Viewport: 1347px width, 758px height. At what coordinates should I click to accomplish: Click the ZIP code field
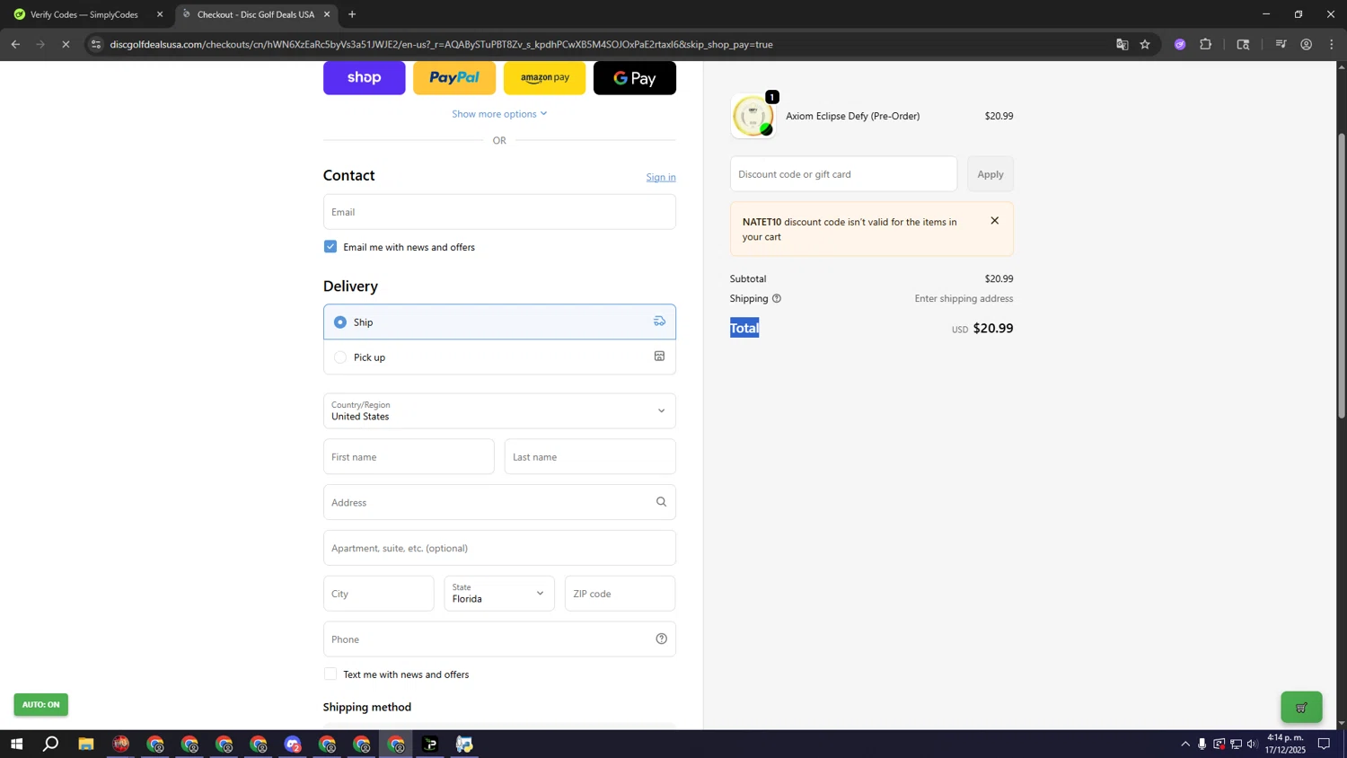(620, 594)
